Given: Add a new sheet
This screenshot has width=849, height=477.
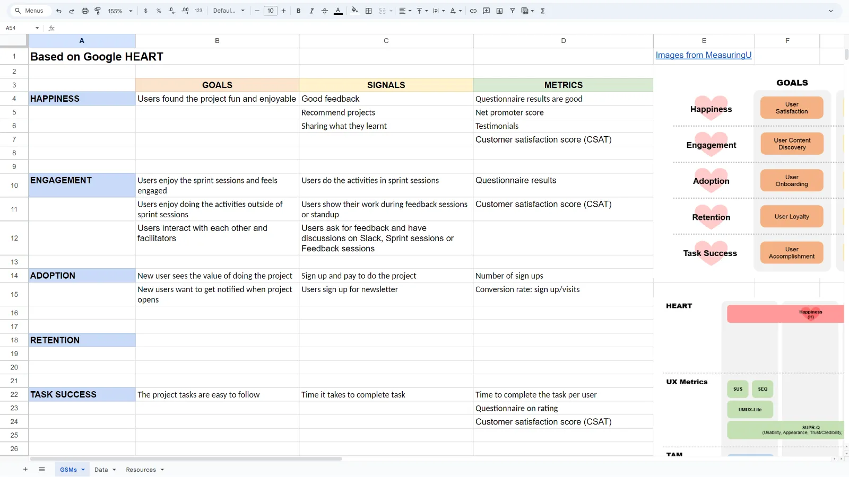Looking at the screenshot, I should pos(25,470).
